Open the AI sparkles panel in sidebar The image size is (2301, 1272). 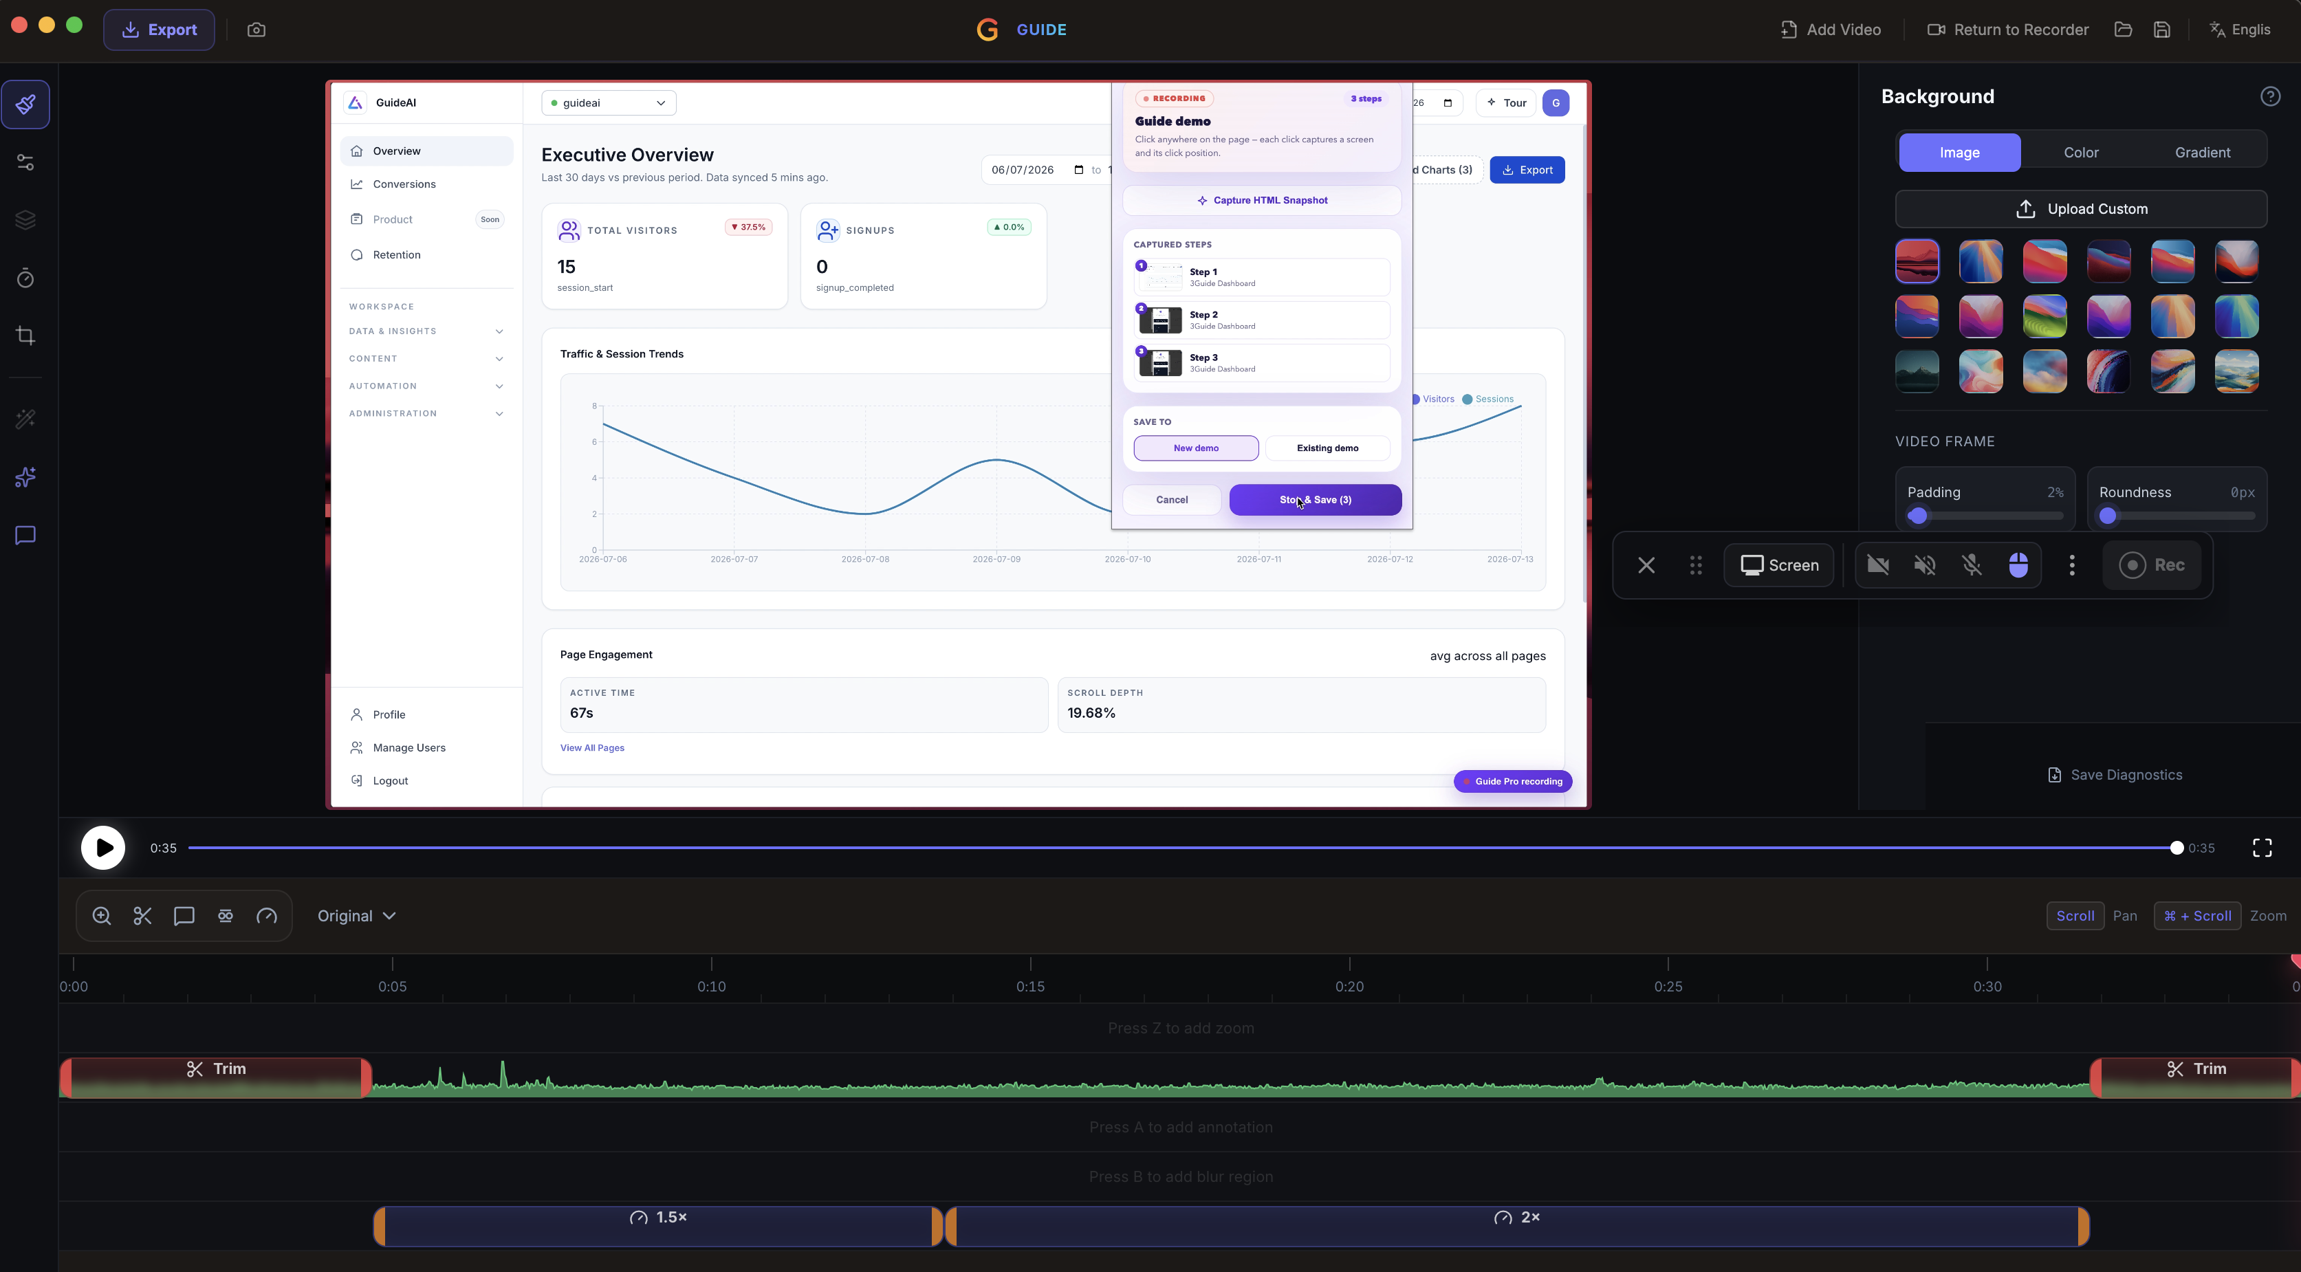(x=26, y=477)
